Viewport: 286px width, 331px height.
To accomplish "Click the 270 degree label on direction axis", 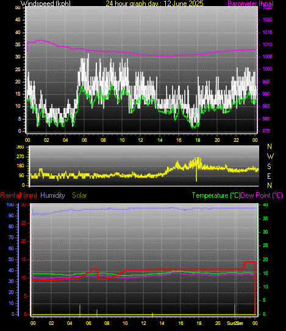I will point(20,157).
